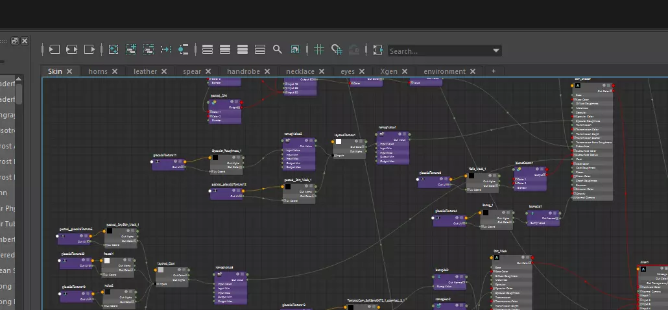Add selected nodes to graph
668x310 pixels.
(x=131, y=49)
